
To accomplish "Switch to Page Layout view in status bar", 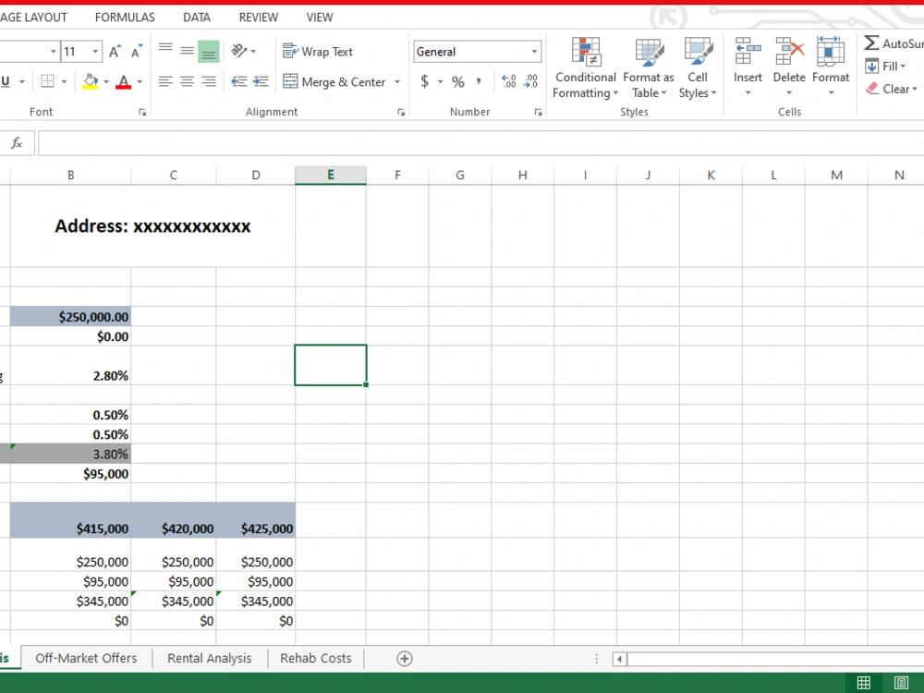I will [901, 683].
